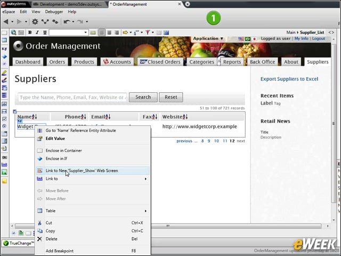Viewport: 341px width, 256px height.
Task: Click the TrueChange green check icon
Action: click(x=6, y=243)
